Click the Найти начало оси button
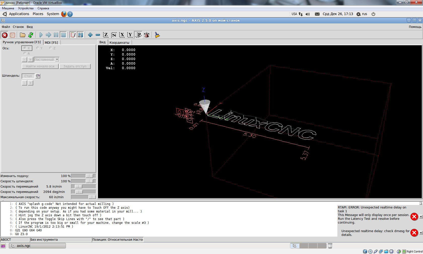The width and height of the screenshot is (423, 254). 40,66
